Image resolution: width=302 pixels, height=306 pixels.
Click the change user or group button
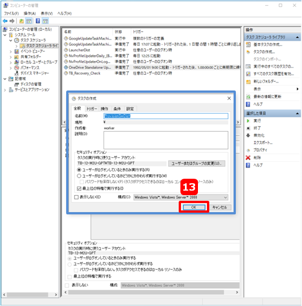coord(197,163)
